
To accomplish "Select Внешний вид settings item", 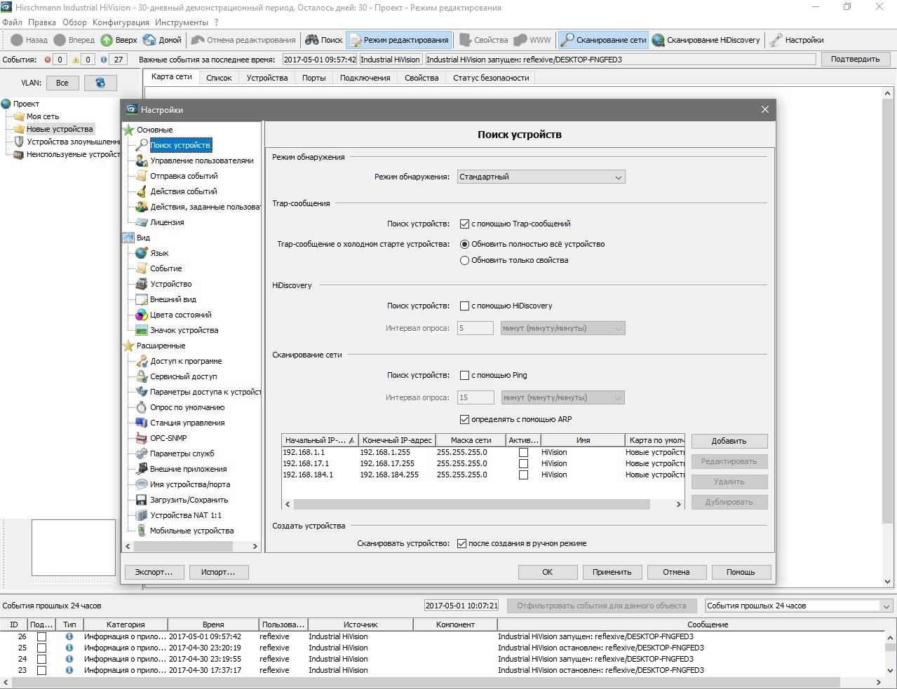I will click(173, 299).
